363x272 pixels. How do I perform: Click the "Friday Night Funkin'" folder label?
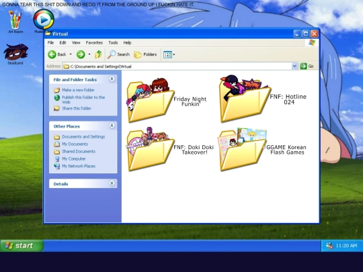click(x=190, y=101)
